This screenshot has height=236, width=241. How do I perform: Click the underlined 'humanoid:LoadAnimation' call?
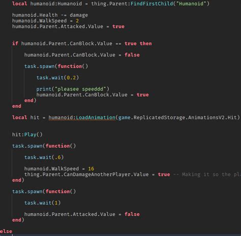(82, 117)
